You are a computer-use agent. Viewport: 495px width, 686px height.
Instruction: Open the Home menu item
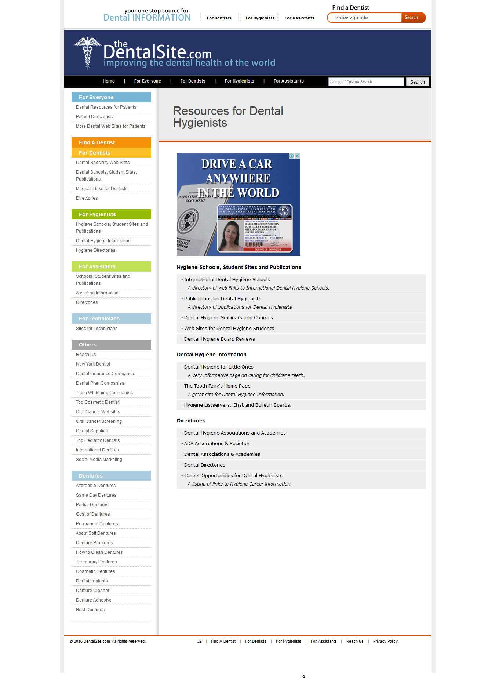(109, 81)
